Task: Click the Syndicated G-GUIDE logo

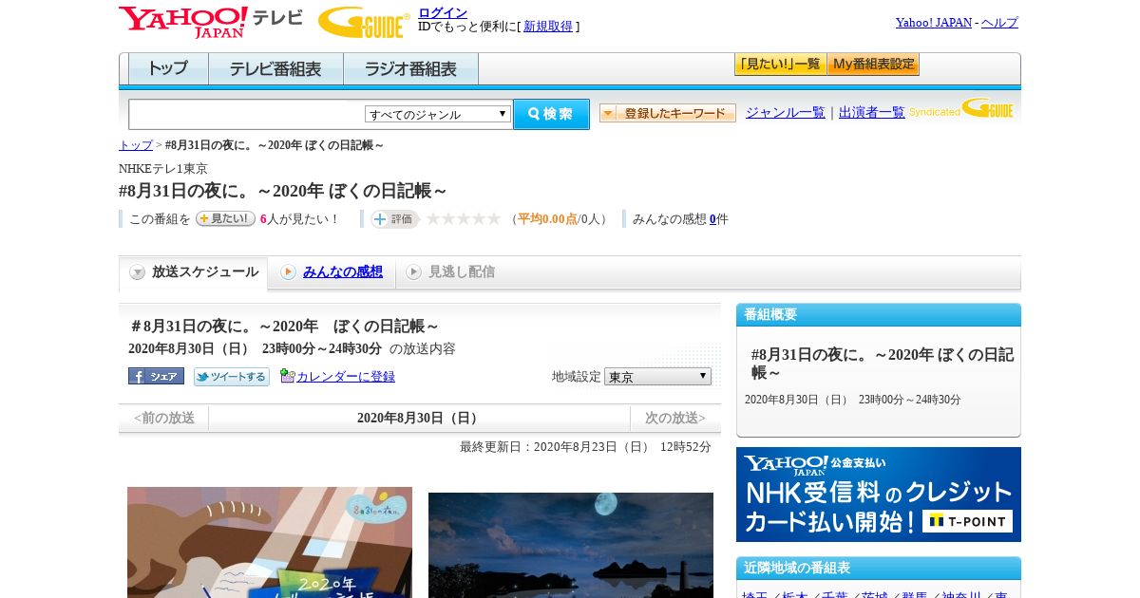Action: tap(961, 108)
